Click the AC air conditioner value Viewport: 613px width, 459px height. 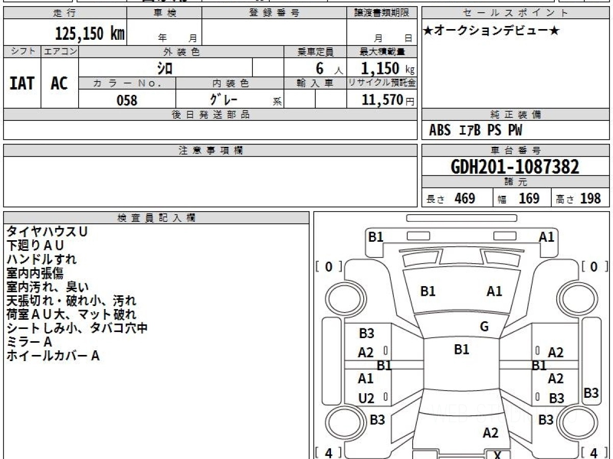[59, 83]
